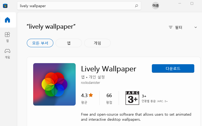This screenshot has width=202, height=126.
Task: Click the "lively wallpaper" results heading
Action: click(x=51, y=27)
